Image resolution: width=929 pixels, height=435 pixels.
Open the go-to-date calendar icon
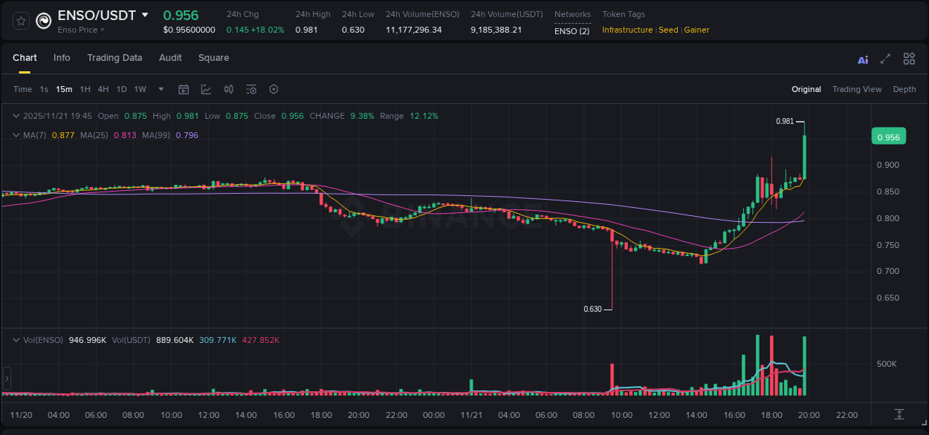click(184, 89)
